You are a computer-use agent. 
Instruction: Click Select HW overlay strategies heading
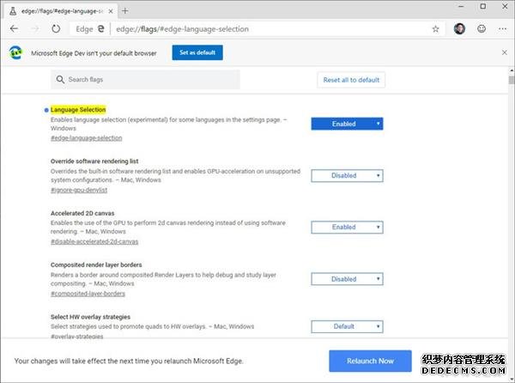(90, 317)
